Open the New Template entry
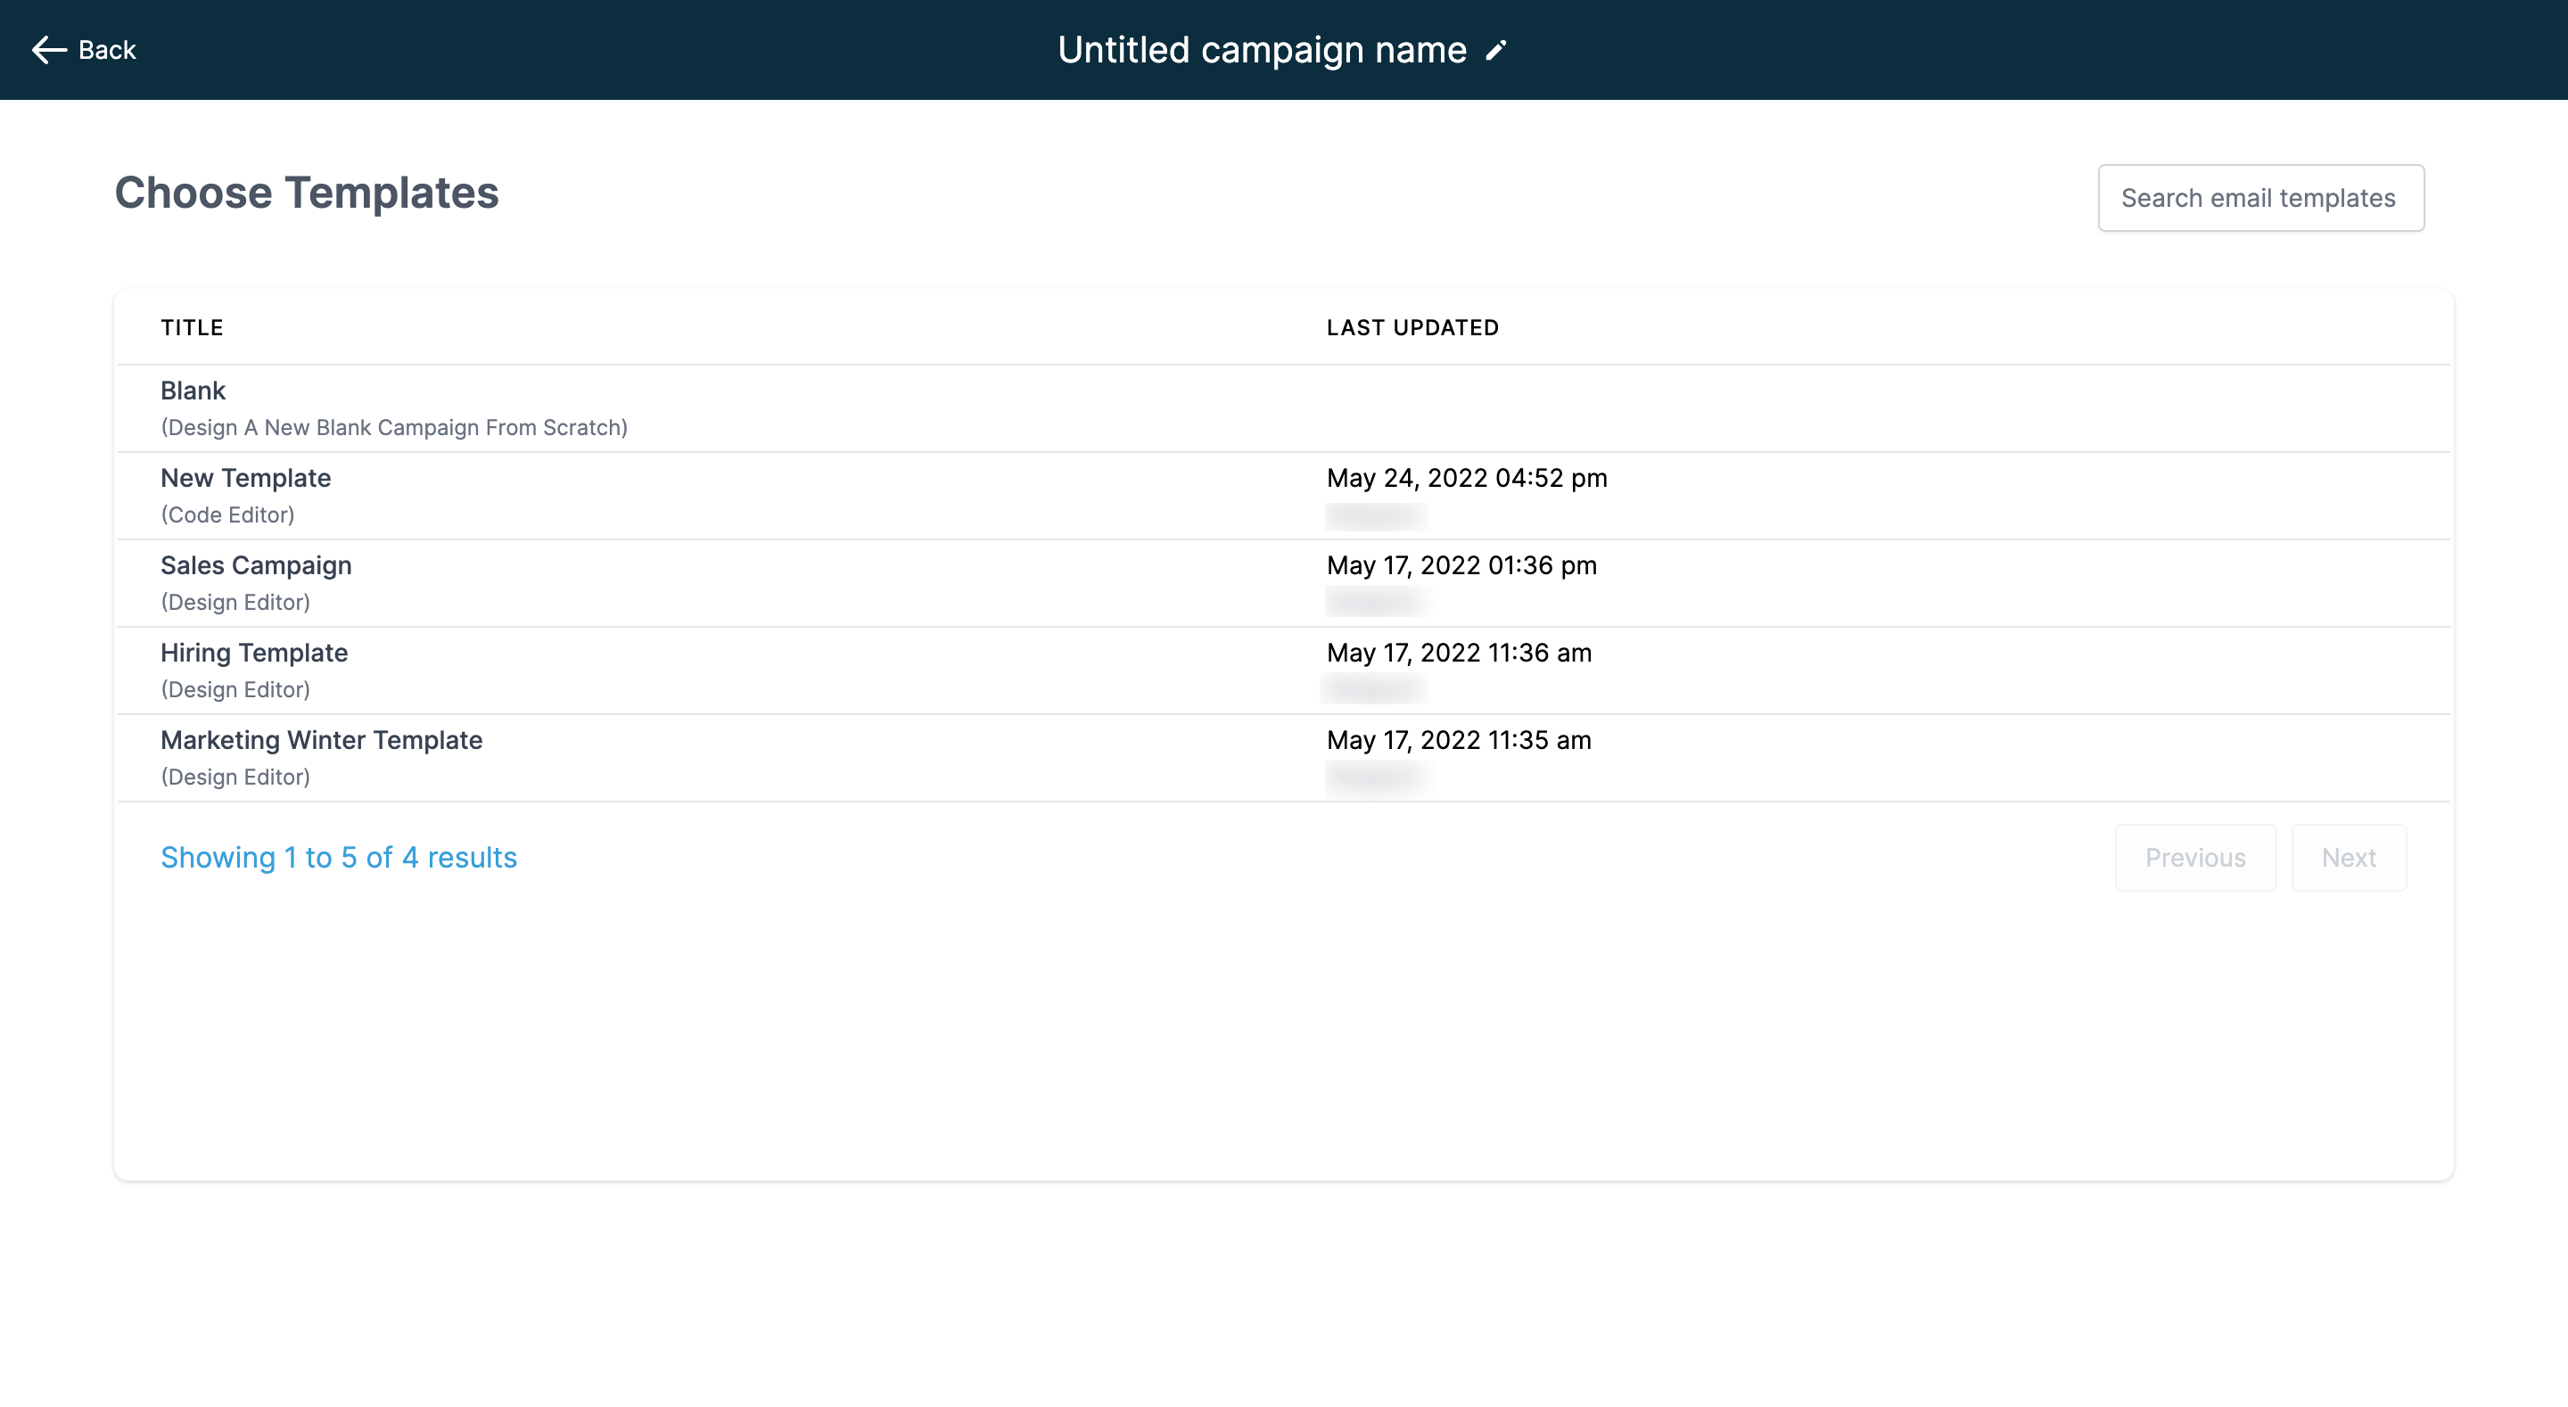 click(x=245, y=479)
